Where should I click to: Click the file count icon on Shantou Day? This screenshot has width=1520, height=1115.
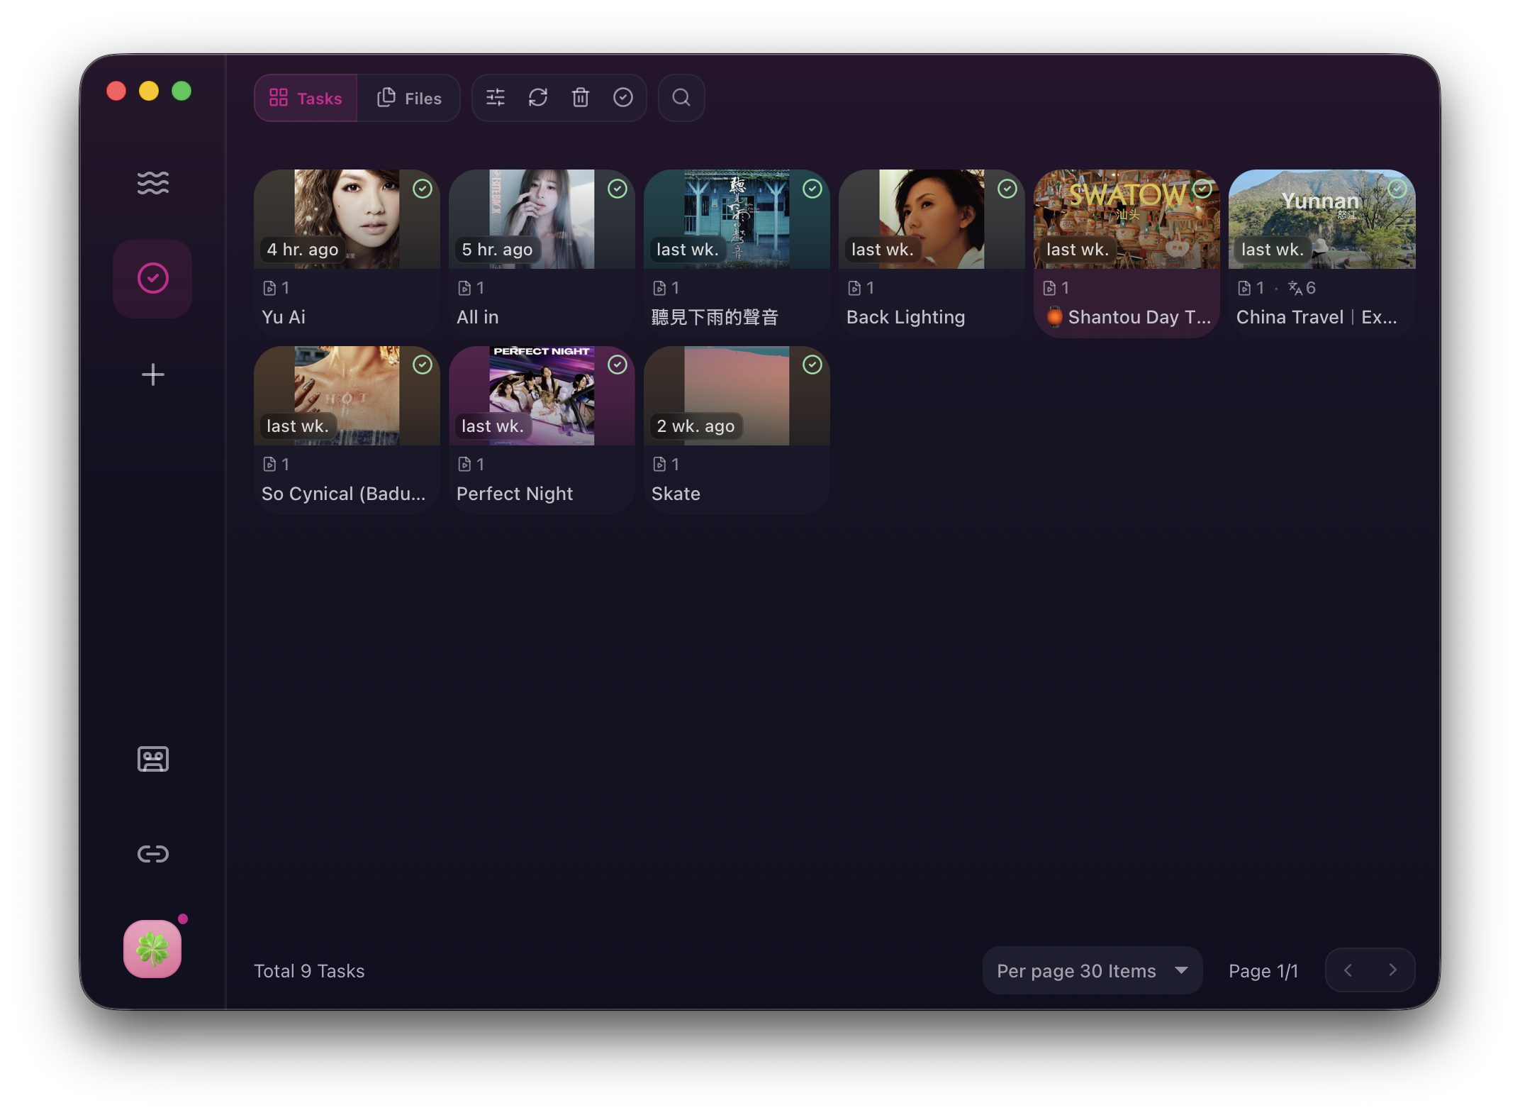pyautogui.click(x=1050, y=288)
